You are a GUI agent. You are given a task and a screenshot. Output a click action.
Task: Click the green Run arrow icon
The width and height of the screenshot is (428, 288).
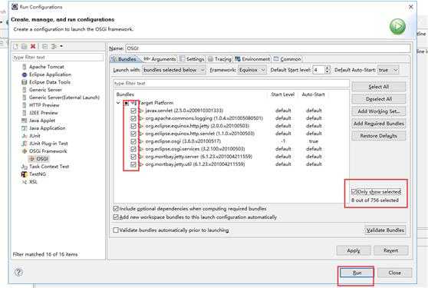pos(397,27)
